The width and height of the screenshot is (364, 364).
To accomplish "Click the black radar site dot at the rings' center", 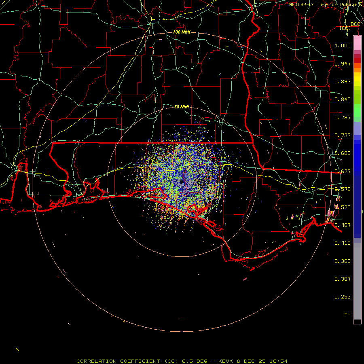I will (x=182, y=182).
